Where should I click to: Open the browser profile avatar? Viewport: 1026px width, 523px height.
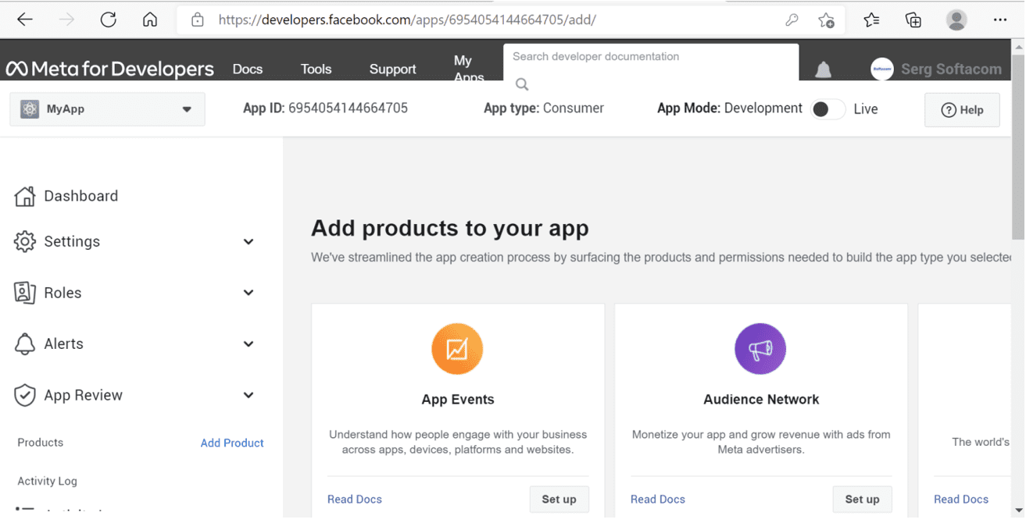pyautogui.click(x=956, y=20)
